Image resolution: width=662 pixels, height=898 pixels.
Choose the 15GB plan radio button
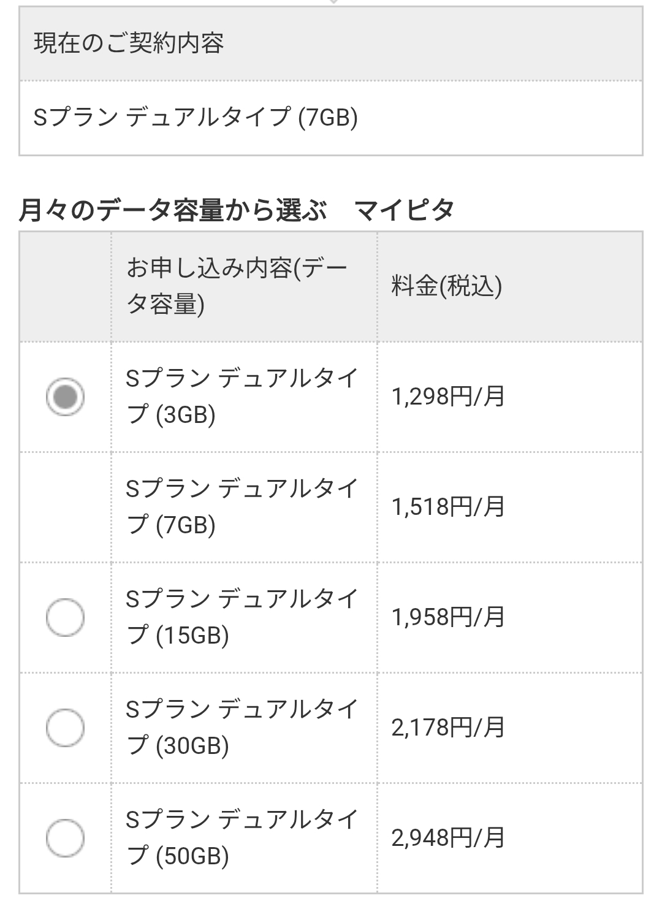[65, 617]
